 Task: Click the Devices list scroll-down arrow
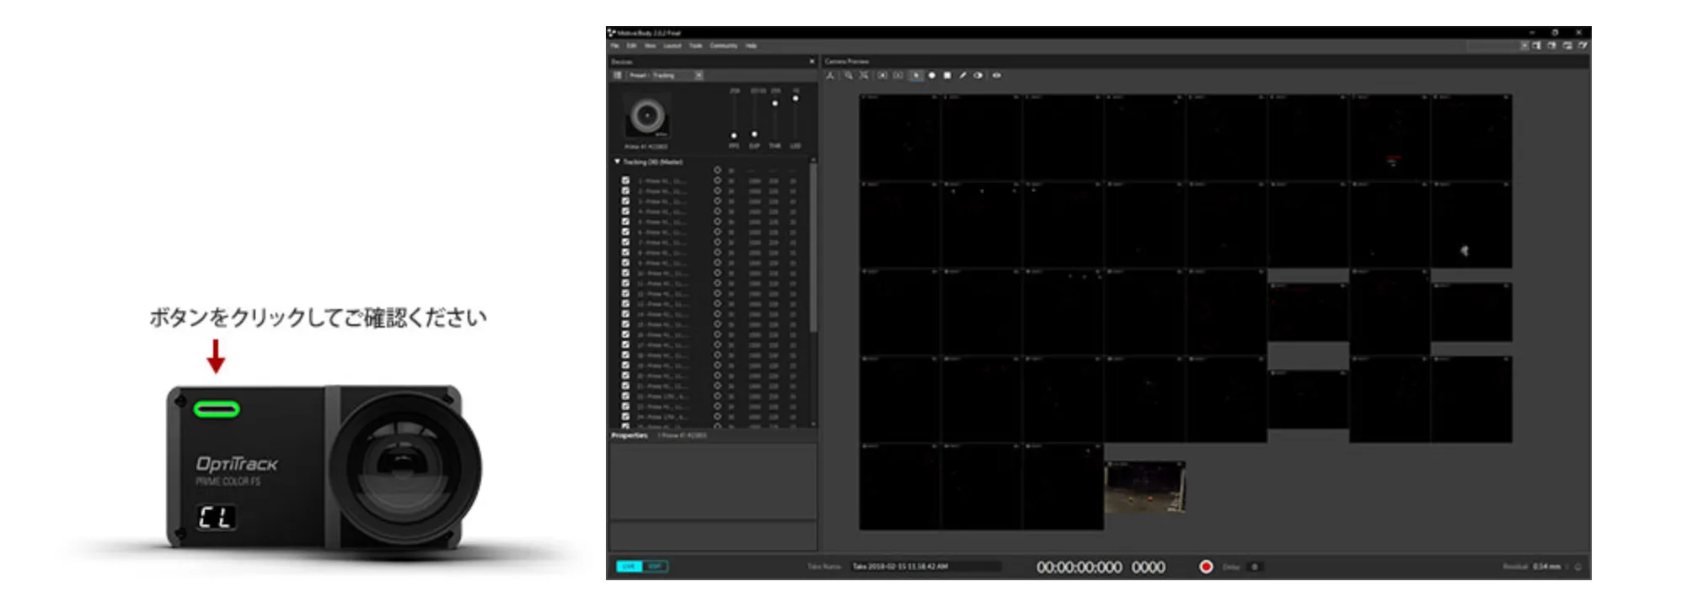coord(813,424)
